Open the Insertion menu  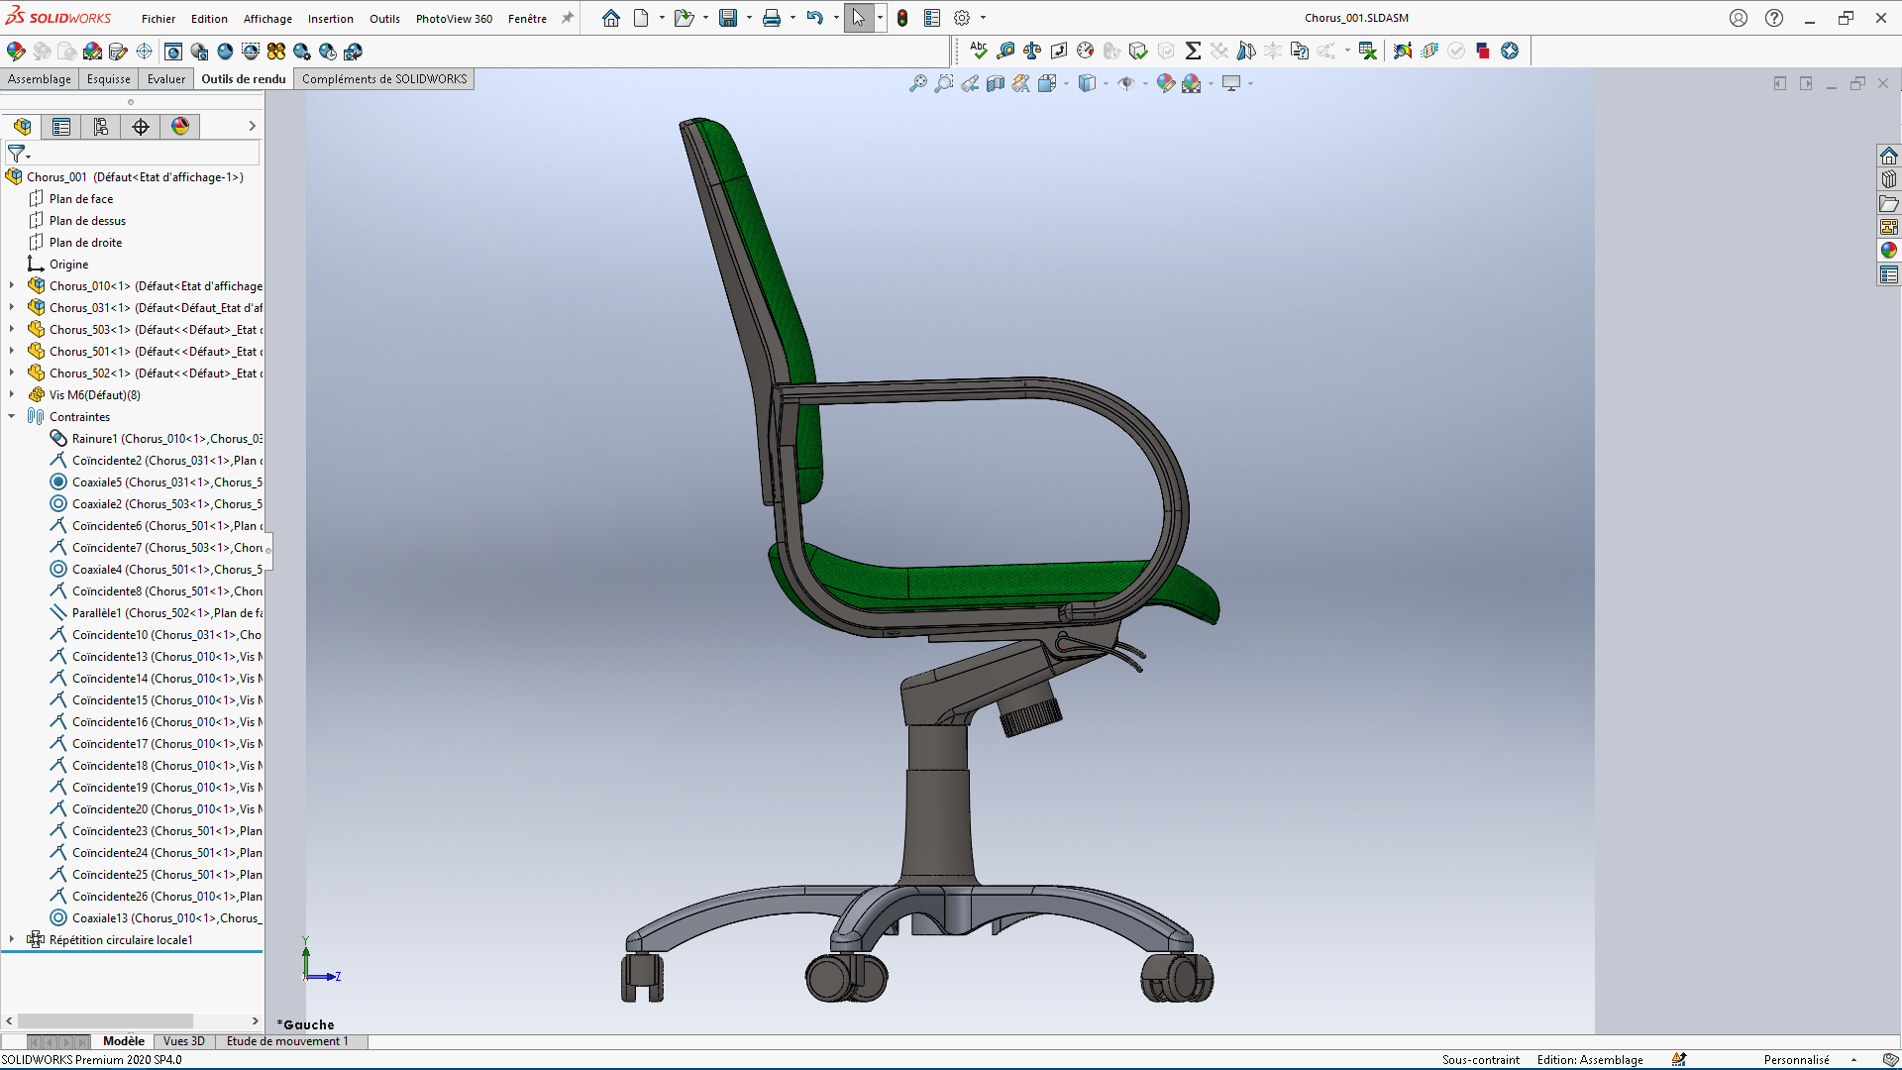[330, 19]
